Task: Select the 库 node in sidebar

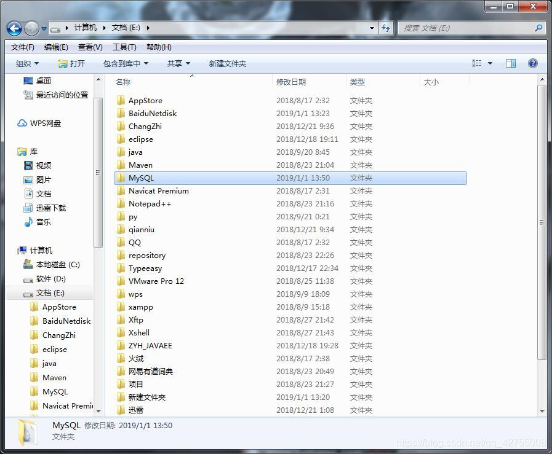Action: coord(28,152)
